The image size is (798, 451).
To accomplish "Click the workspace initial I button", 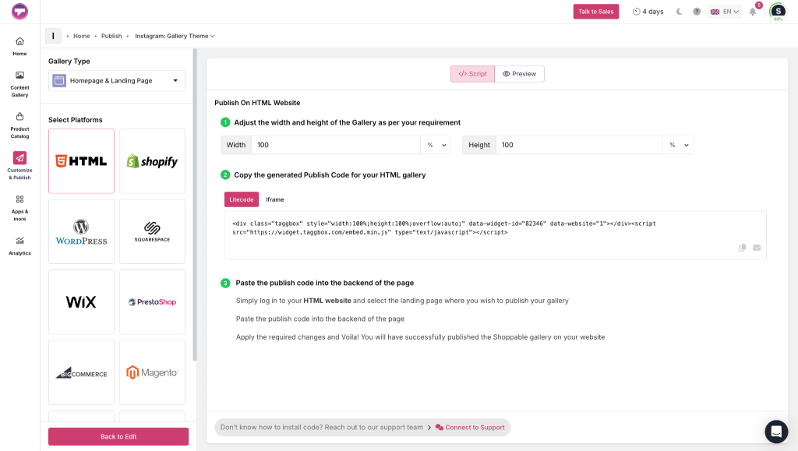I will pos(53,36).
